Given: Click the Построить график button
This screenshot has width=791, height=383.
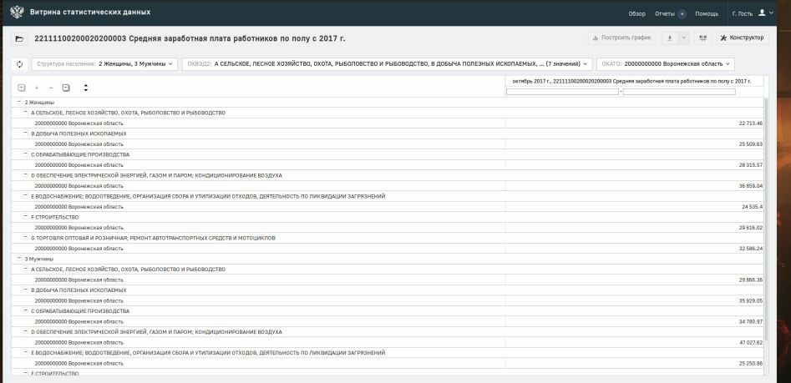Looking at the screenshot, I should 621,38.
